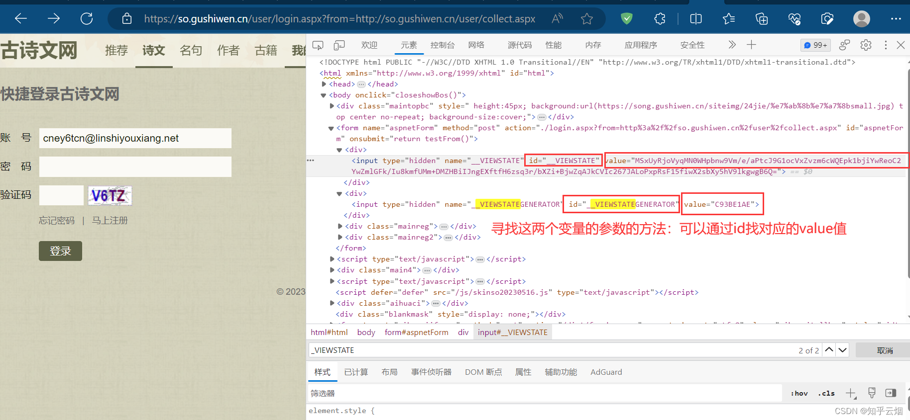Add new style rule plus icon
The height and width of the screenshot is (420, 910).
[851, 393]
